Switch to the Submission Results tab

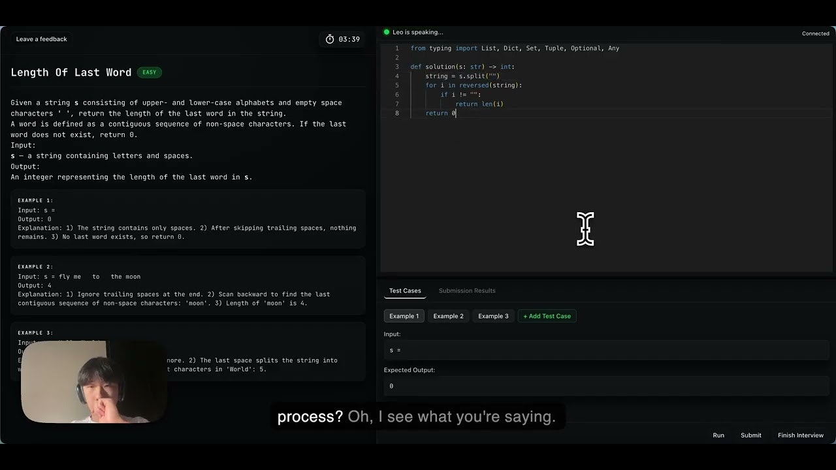(x=467, y=290)
